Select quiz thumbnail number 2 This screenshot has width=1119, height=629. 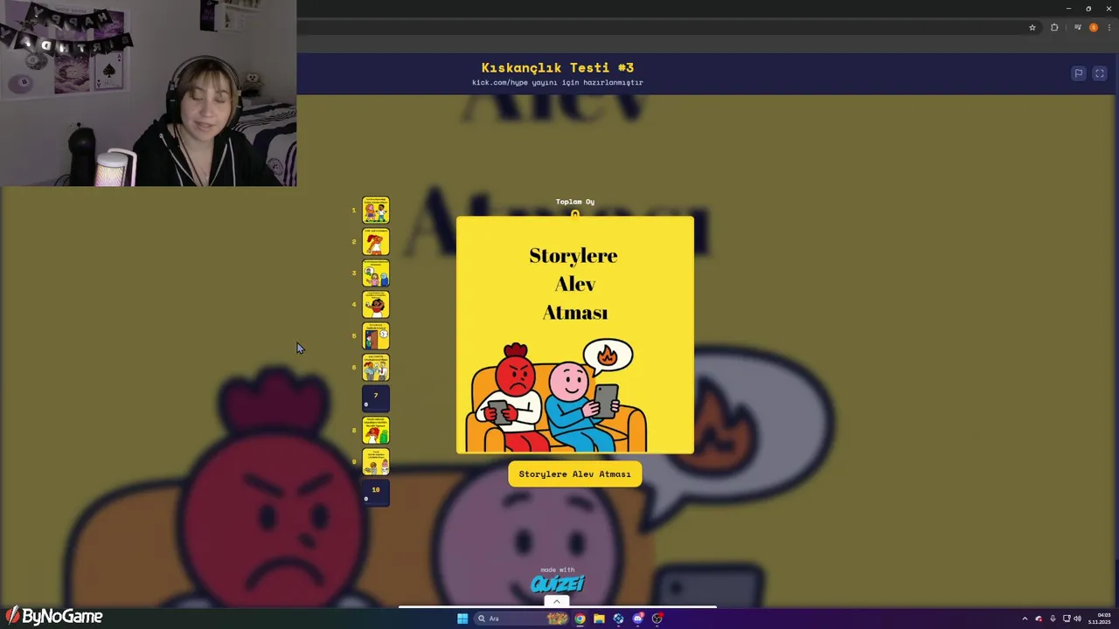pyautogui.click(x=376, y=241)
